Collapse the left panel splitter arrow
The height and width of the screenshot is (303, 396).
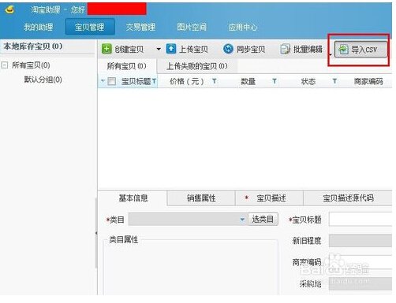point(96,233)
